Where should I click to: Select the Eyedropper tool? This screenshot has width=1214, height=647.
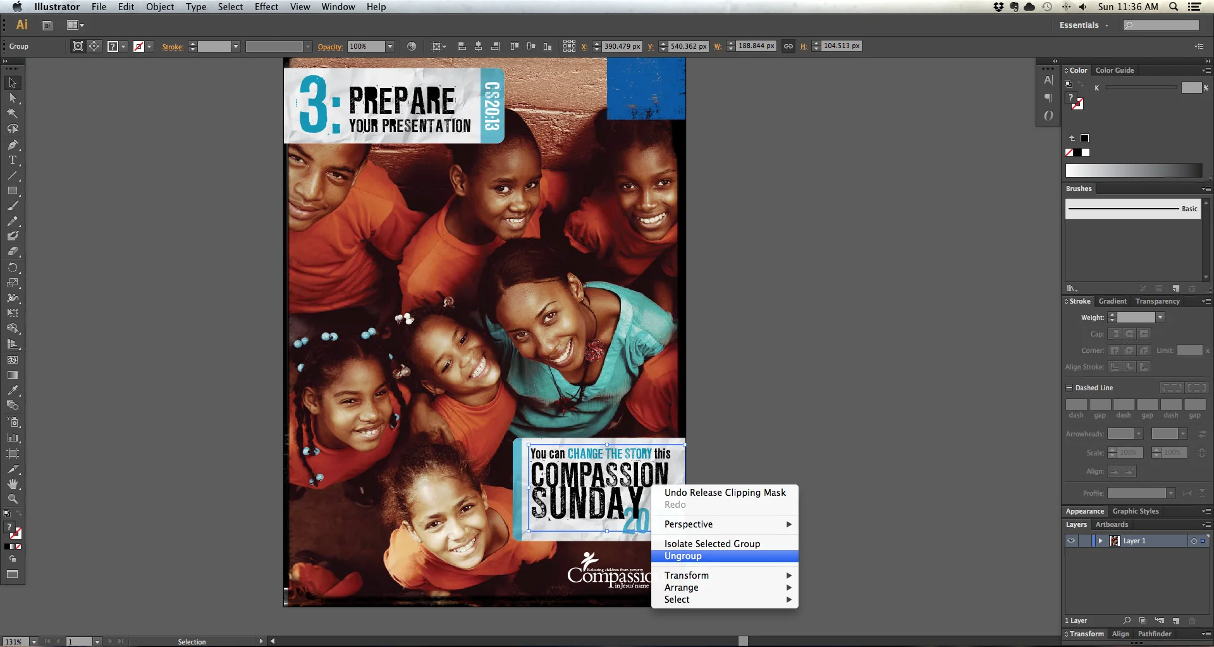tap(13, 390)
